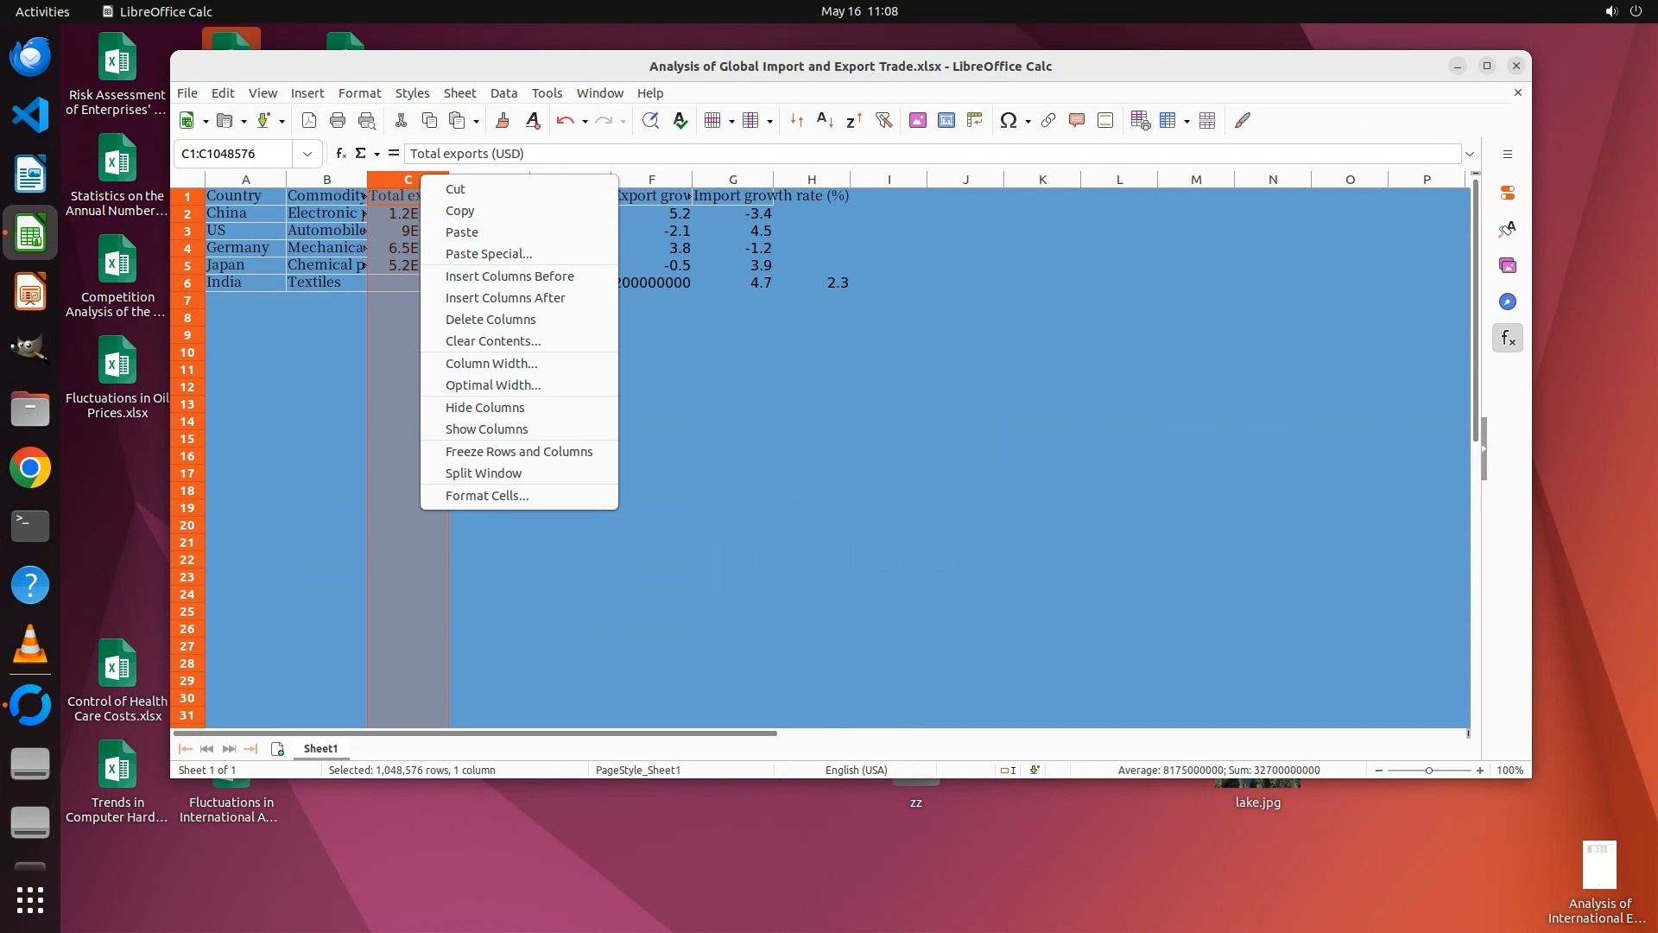
Task: Open the Undo history dropdown arrow
Action: tap(585, 122)
